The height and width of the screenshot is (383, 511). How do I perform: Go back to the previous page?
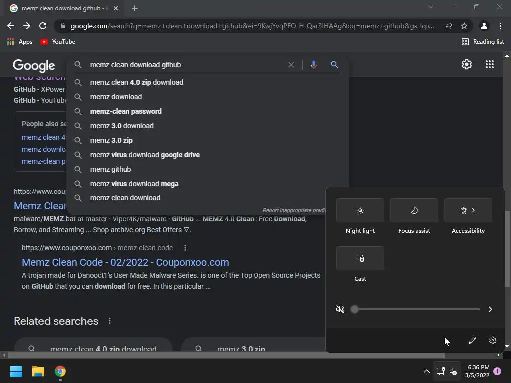(x=11, y=26)
